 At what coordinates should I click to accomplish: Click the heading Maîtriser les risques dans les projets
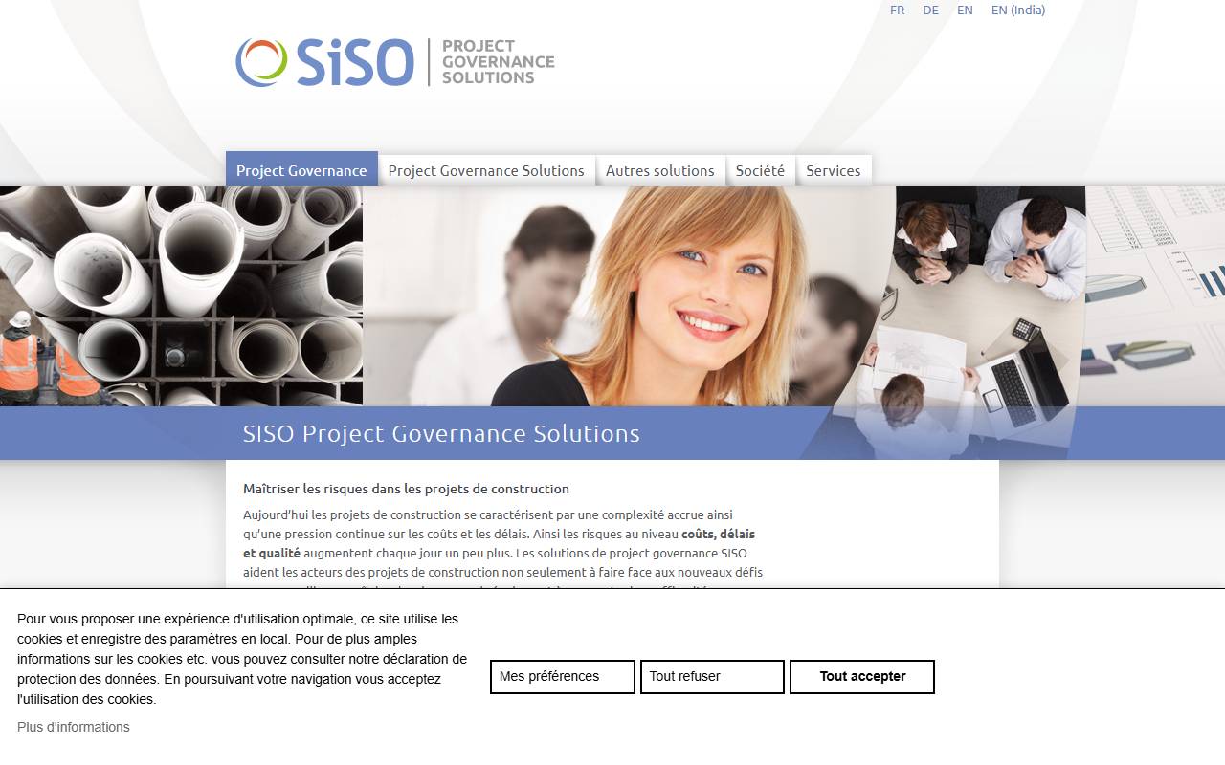coord(406,489)
